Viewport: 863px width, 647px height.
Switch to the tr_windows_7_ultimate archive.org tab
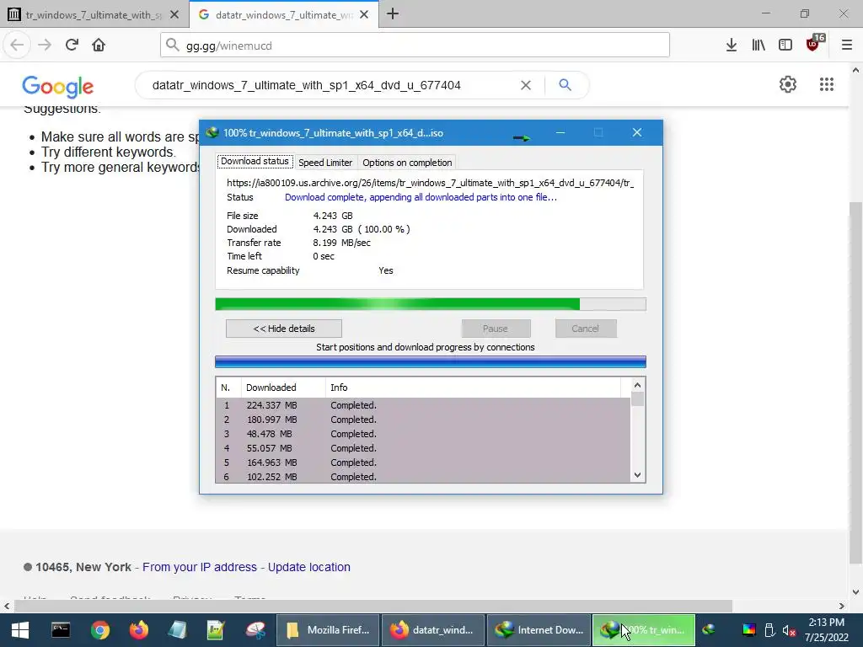(94, 15)
